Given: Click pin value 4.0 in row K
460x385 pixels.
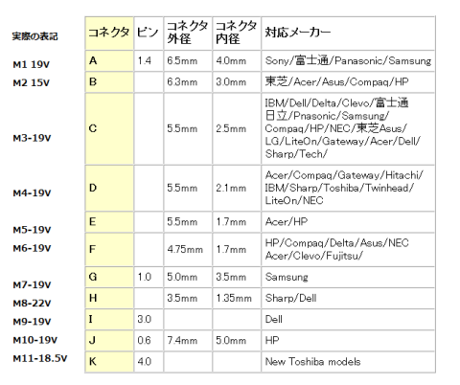Looking at the screenshot, I should point(149,362).
